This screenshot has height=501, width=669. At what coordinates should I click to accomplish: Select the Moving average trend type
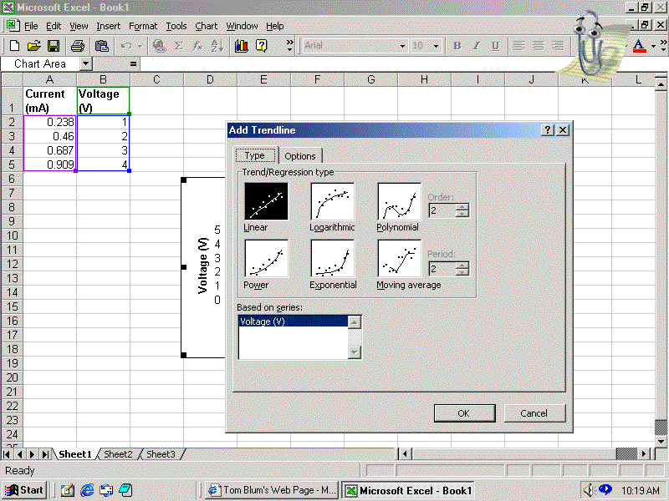pos(400,258)
